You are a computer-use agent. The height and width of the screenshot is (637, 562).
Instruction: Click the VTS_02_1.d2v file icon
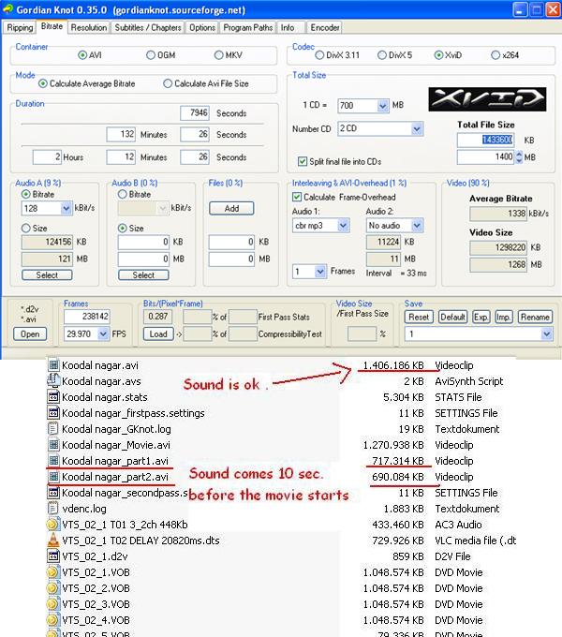(x=53, y=556)
